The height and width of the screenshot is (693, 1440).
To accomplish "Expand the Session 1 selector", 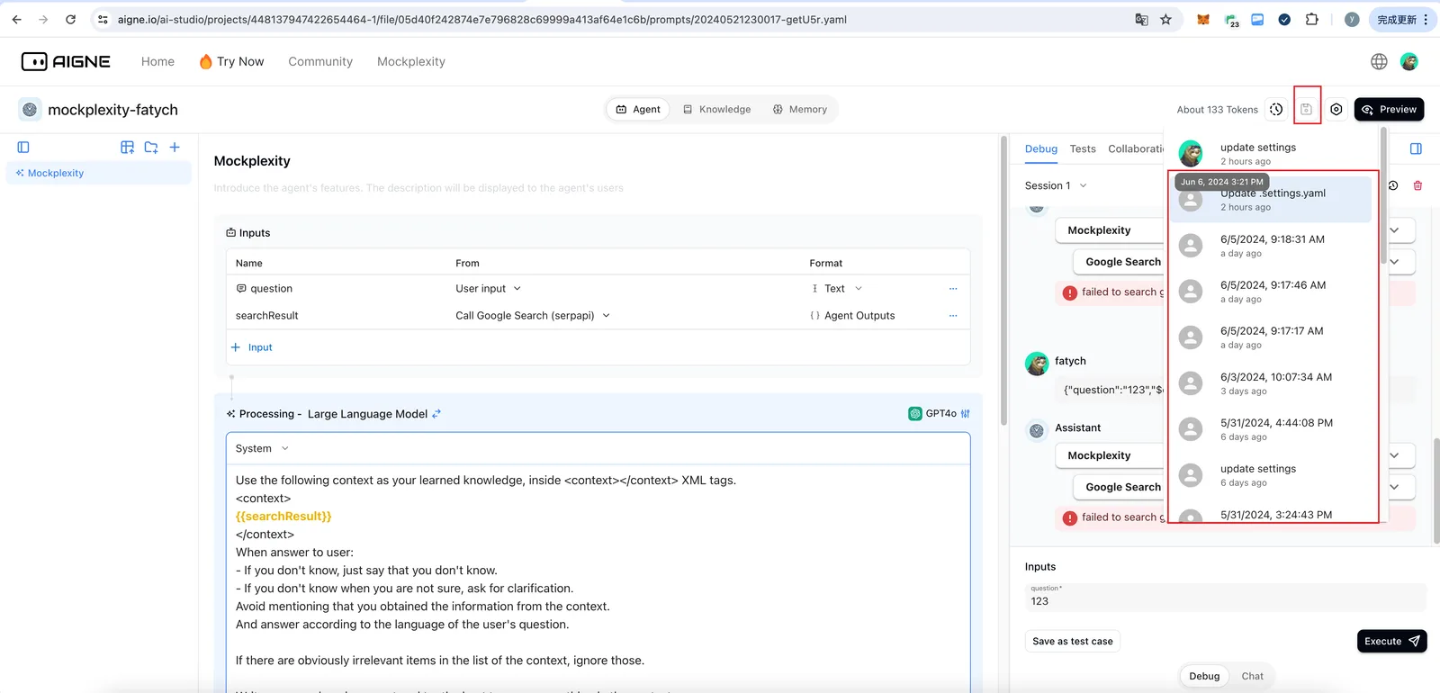I will pyautogui.click(x=1057, y=185).
